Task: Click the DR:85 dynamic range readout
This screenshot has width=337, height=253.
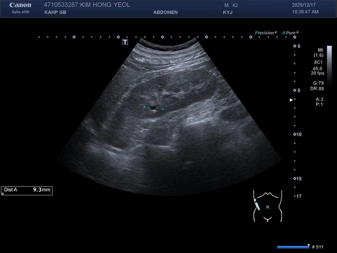Action: pos(317,89)
